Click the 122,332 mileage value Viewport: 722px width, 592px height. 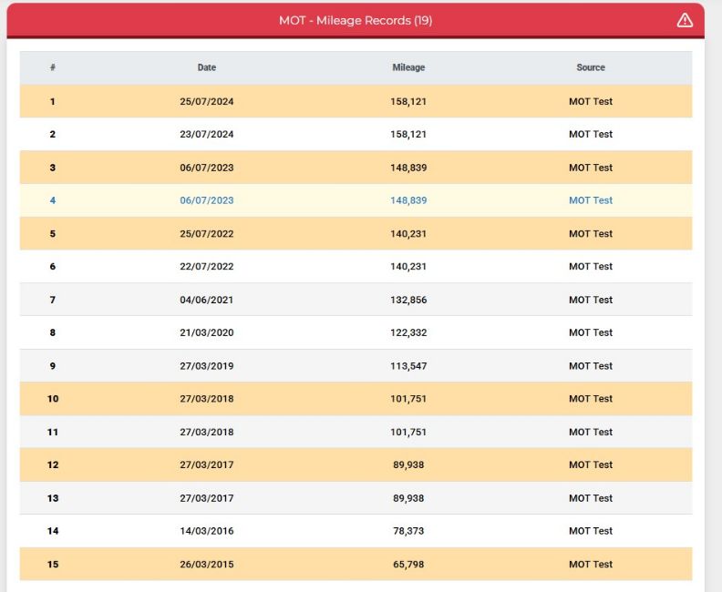[x=408, y=332]
